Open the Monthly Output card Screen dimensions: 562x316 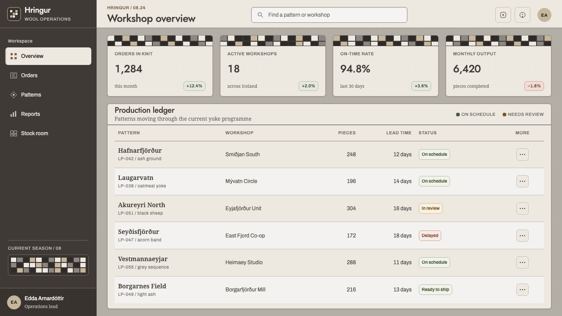click(x=498, y=66)
